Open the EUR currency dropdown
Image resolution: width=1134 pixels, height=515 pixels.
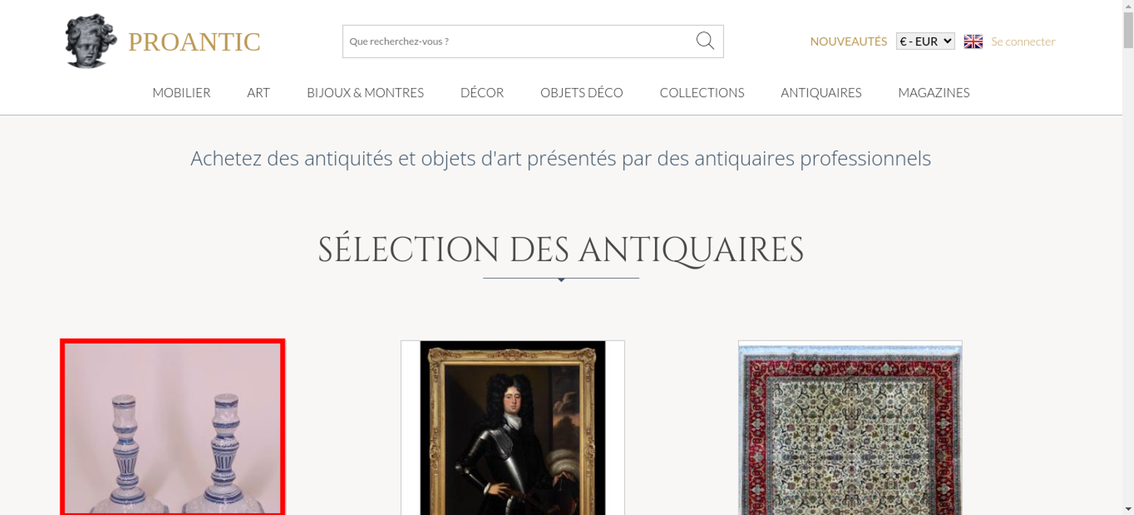coord(925,41)
